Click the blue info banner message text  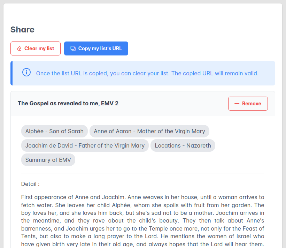pos(147,73)
